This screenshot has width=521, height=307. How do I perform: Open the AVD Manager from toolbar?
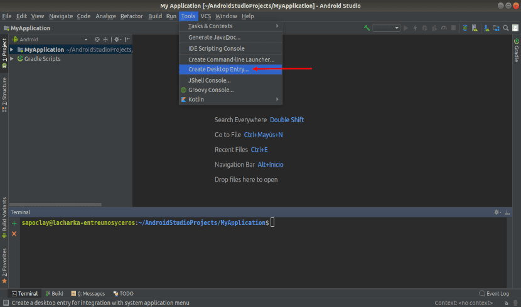475,28
